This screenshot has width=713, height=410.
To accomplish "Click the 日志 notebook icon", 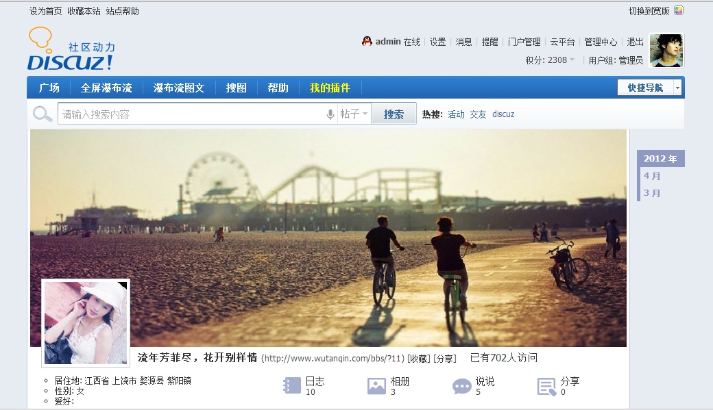I will 292,385.
